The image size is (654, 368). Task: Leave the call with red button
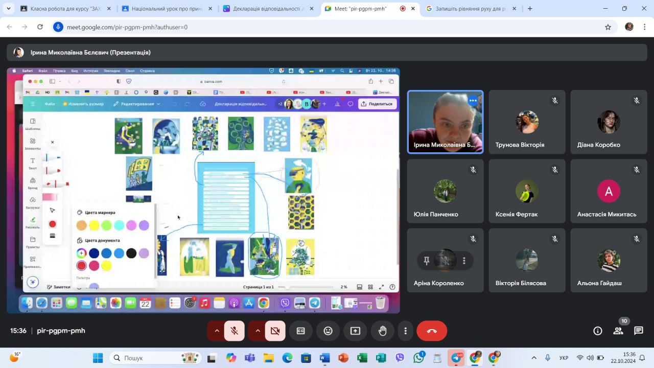tap(432, 331)
